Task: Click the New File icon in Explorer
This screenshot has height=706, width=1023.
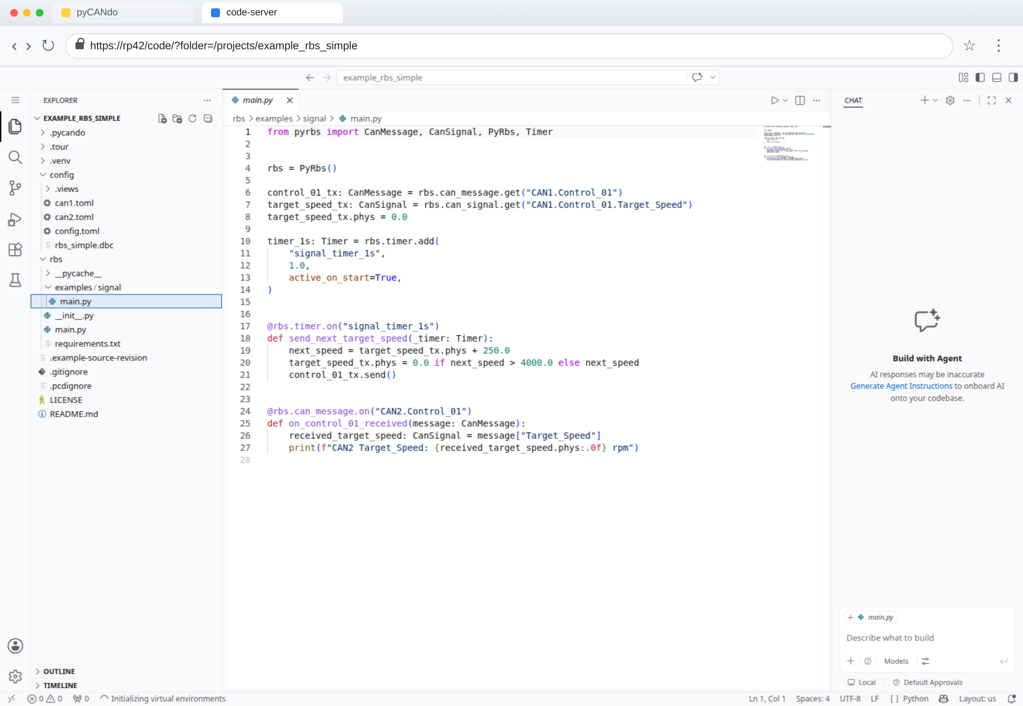Action: pos(162,119)
